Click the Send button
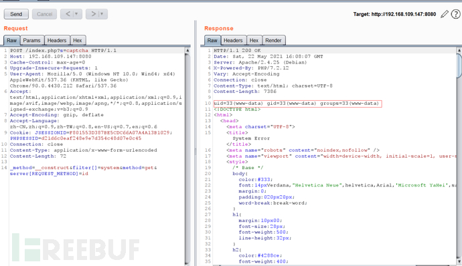Image resolution: width=462 pixels, height=266 pixels. [x=16, y=14]
